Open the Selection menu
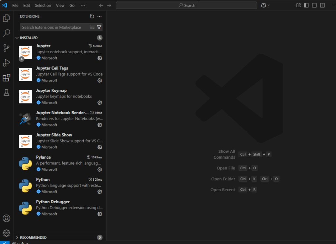336x244 pixels. (x=43, y=5)
